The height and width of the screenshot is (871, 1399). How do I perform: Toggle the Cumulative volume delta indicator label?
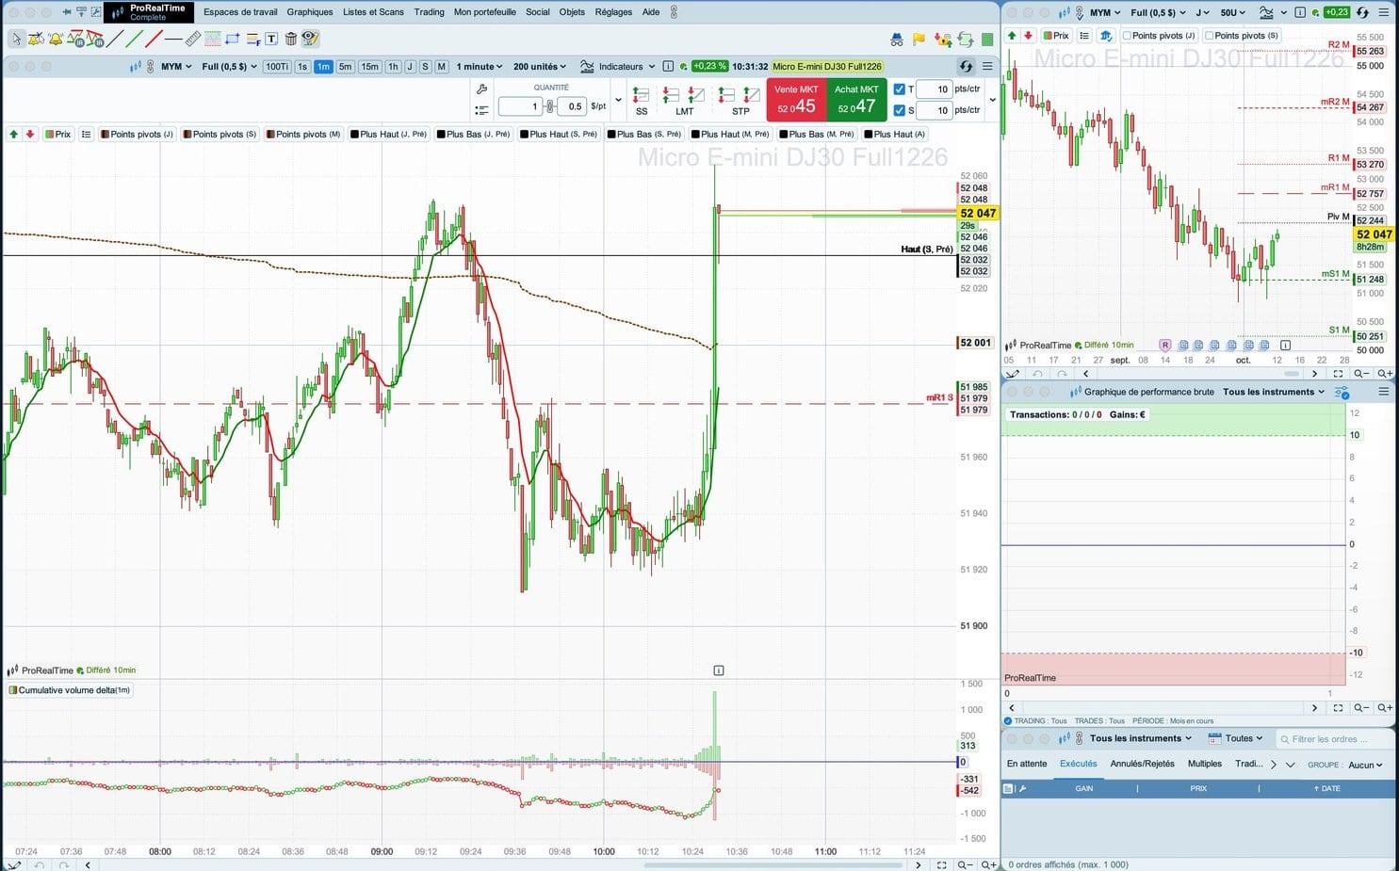click(x=70, y=690)
